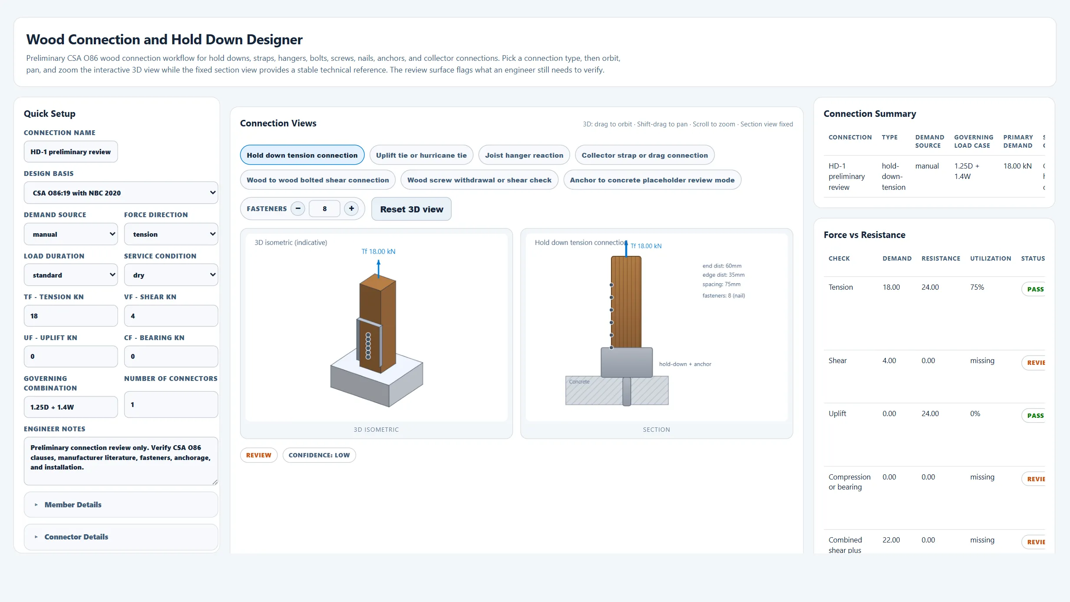Click the 3D isometric model view

(x=376, y=328)
